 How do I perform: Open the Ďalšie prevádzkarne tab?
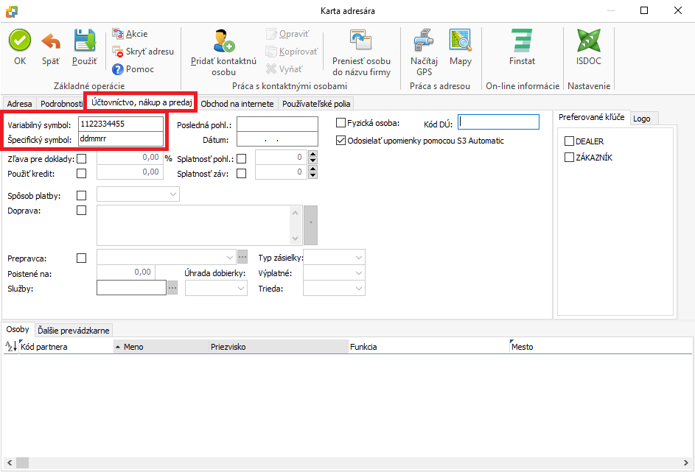coord(73,330)
